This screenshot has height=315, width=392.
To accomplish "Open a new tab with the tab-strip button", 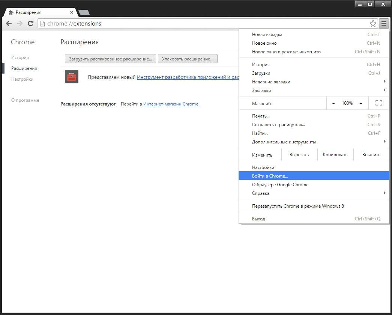I will pos(84,12).
